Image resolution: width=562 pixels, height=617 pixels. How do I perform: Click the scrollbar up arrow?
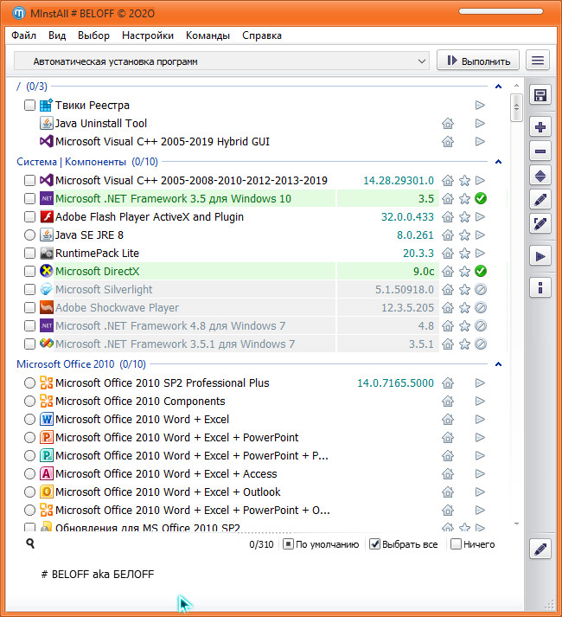point(516,86)
